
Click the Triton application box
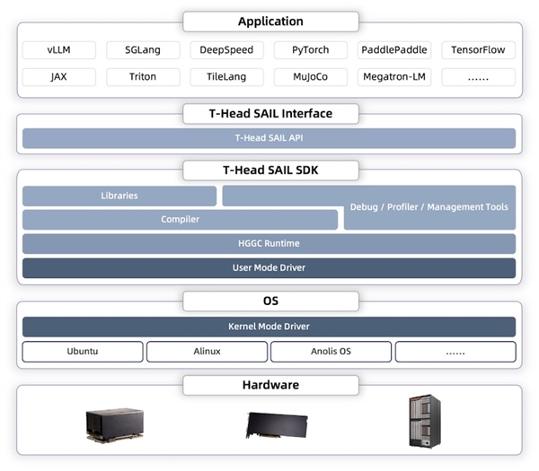pyautogui.click(x=143, y=77)
